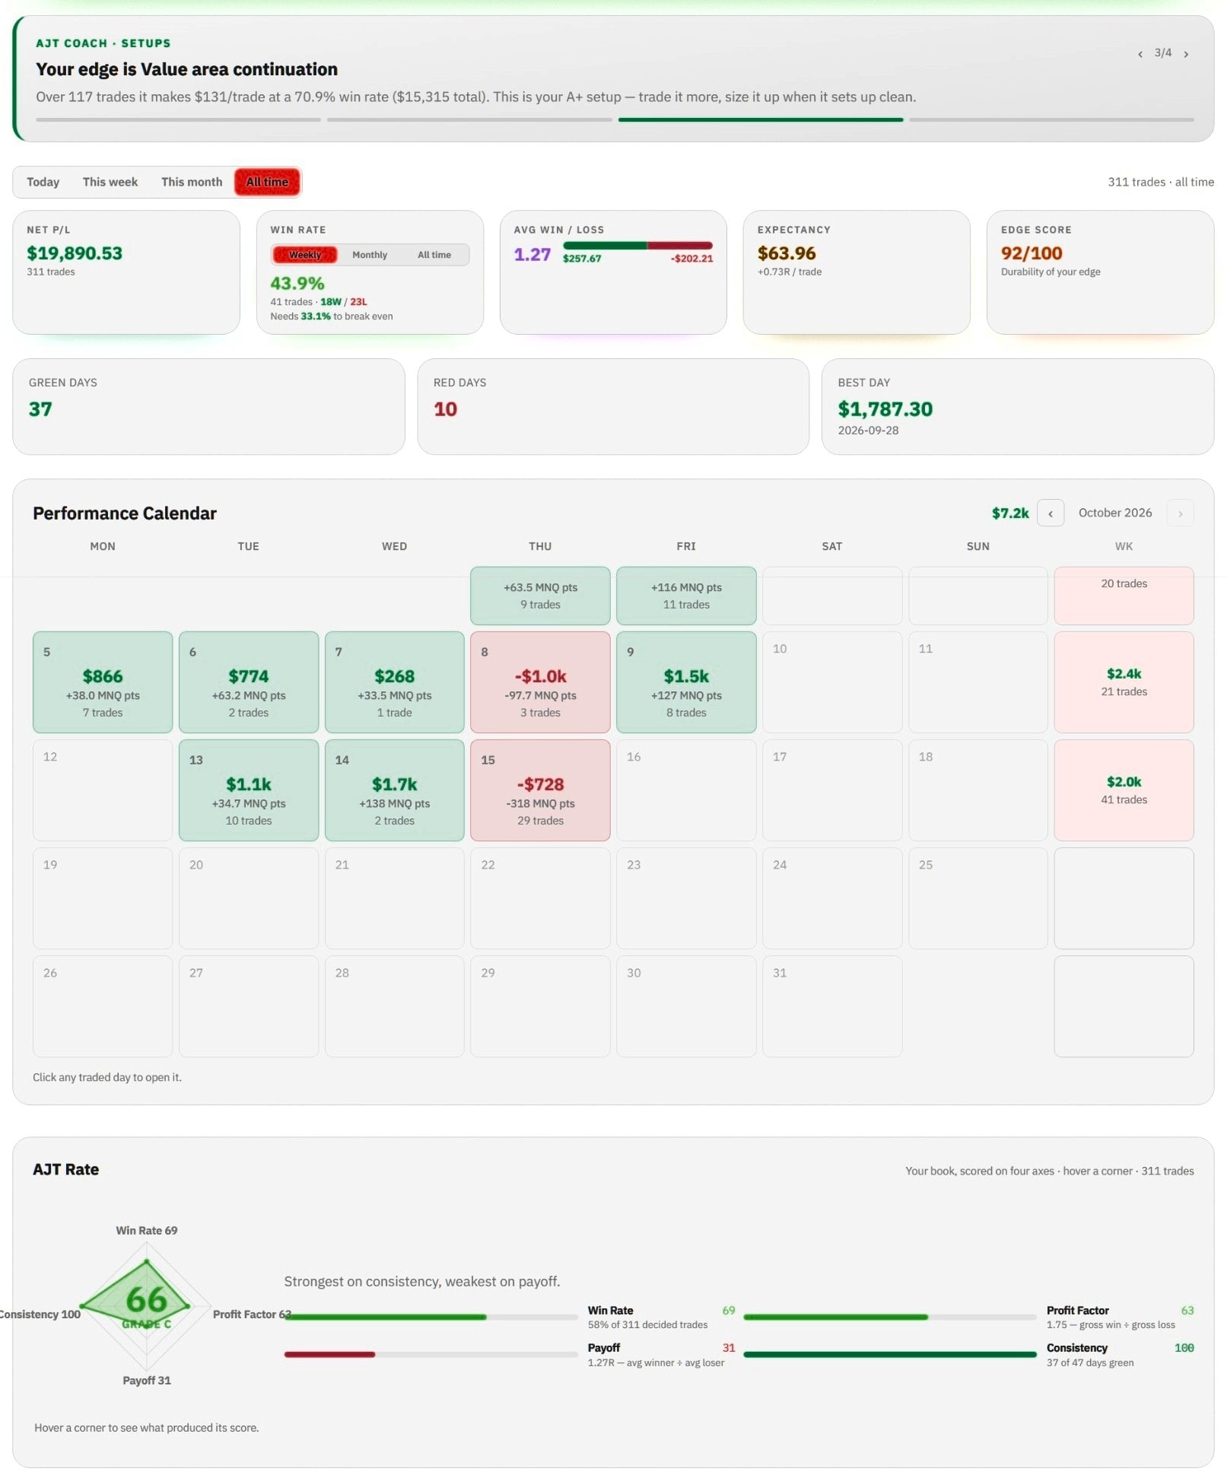The height and width of the screenshot is (1478, 1227).
Task: Click the Red Days count 10
Action: 445,409
